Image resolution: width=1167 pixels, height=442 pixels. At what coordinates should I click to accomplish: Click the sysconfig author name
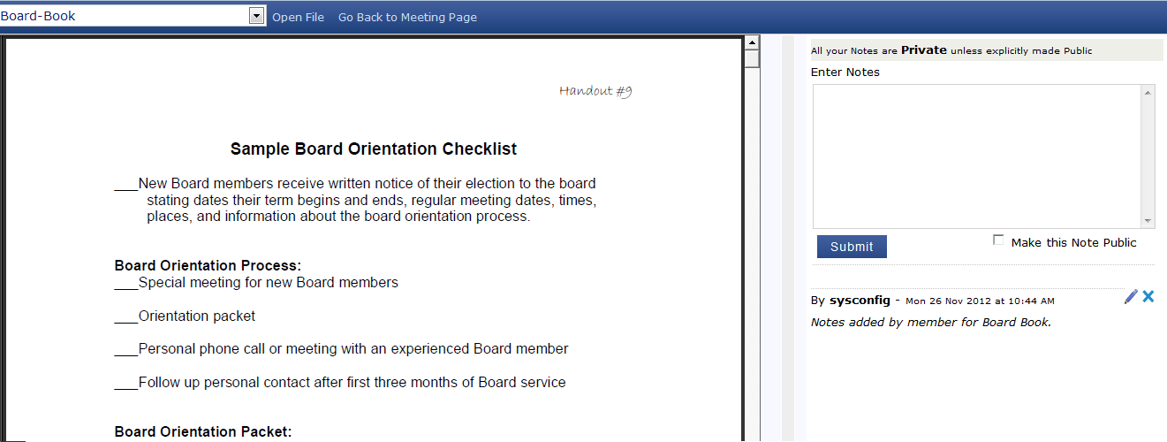pyautogui.click(x=860, y=301)
